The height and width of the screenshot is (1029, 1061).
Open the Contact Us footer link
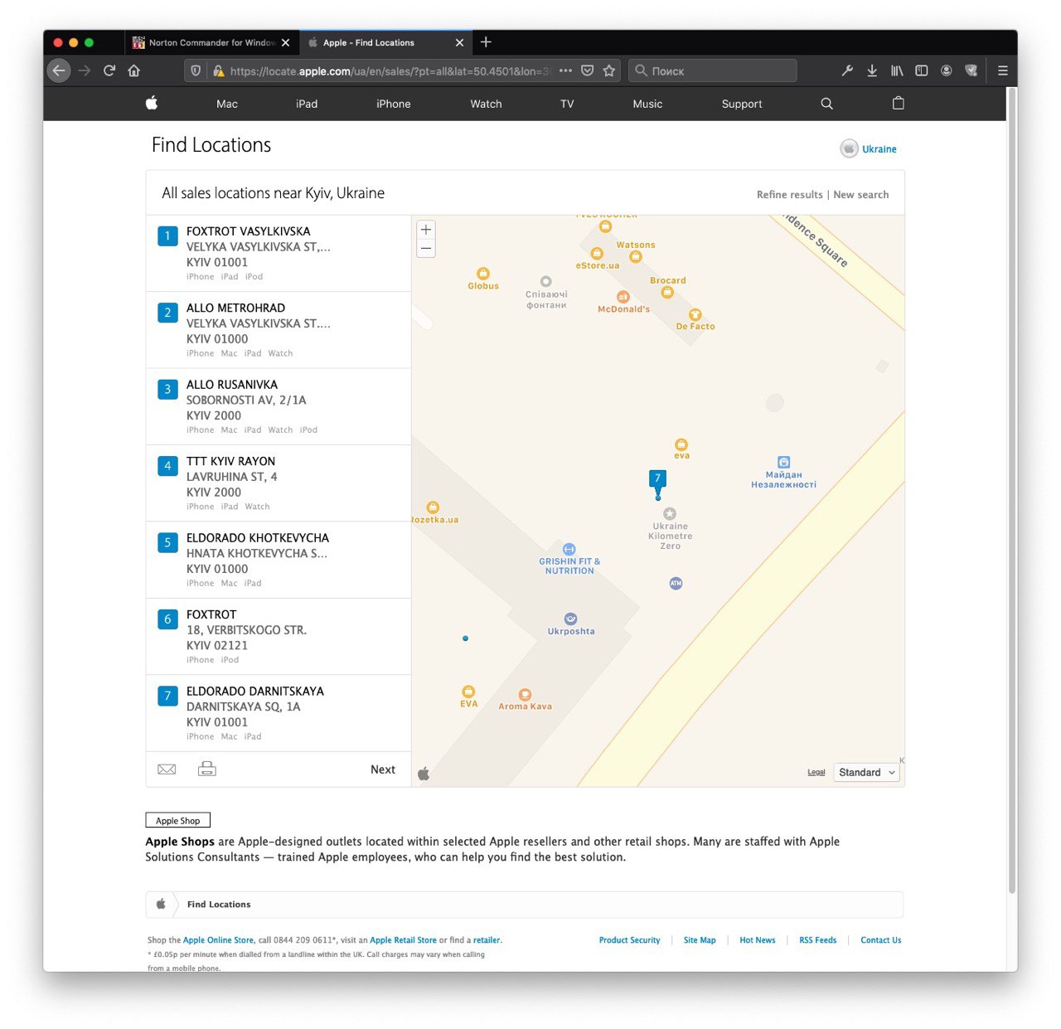click(x=880, y=940)
